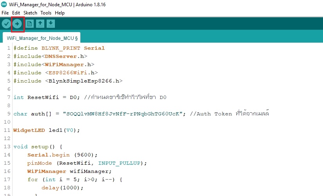This screenshot has height=196, width=323.
Task: Click on the INPUT_PULLUP keyword
Action: tap(119, 163)
